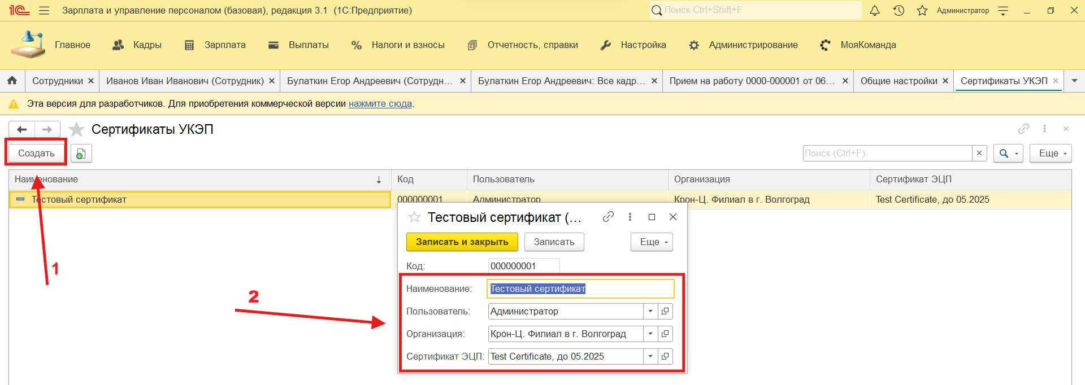Expand the Сертификат ЭЦП dropdown list
1085x385 pixels.
coord(650,356)
